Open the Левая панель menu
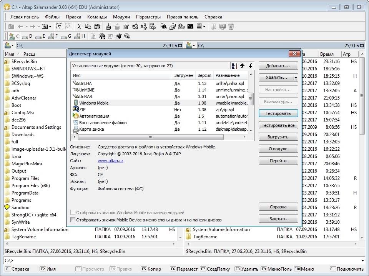The height and width of the screenshot is (276, 369). tap(25, 17)
